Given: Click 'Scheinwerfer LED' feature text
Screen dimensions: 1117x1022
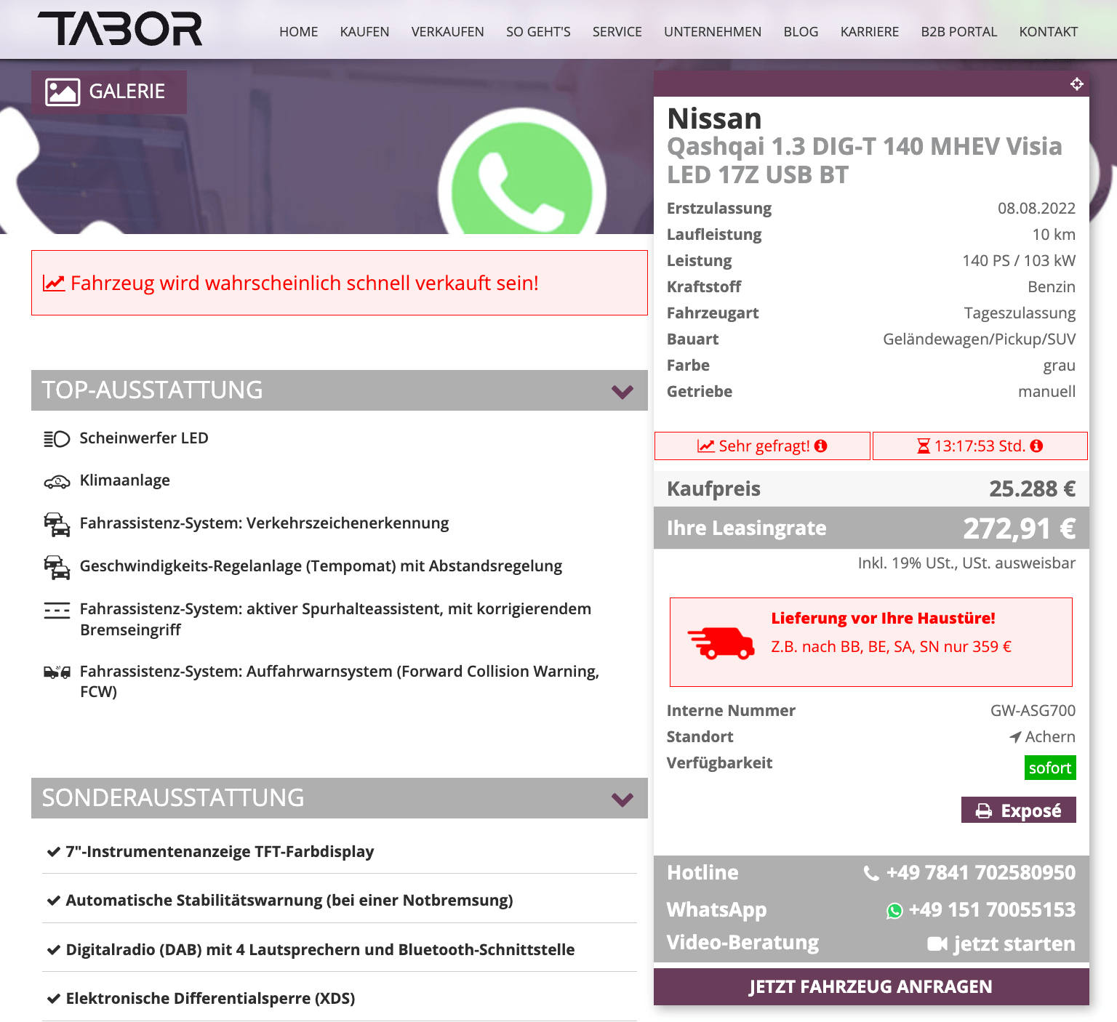Looking at the screenshot, I should tap(144, 438).
